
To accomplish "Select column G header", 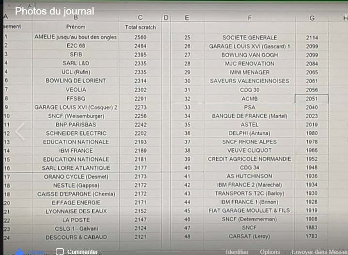I will [312, 18].
